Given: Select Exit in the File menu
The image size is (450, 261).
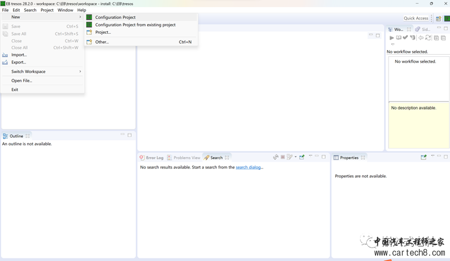Looking at the screenshot, I should pyautogui.click(x=15, y=89).
